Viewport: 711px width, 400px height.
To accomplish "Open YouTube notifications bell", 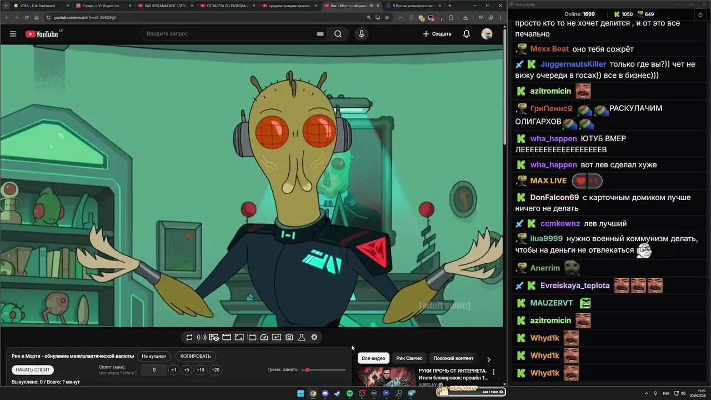I will coord(467,34).
